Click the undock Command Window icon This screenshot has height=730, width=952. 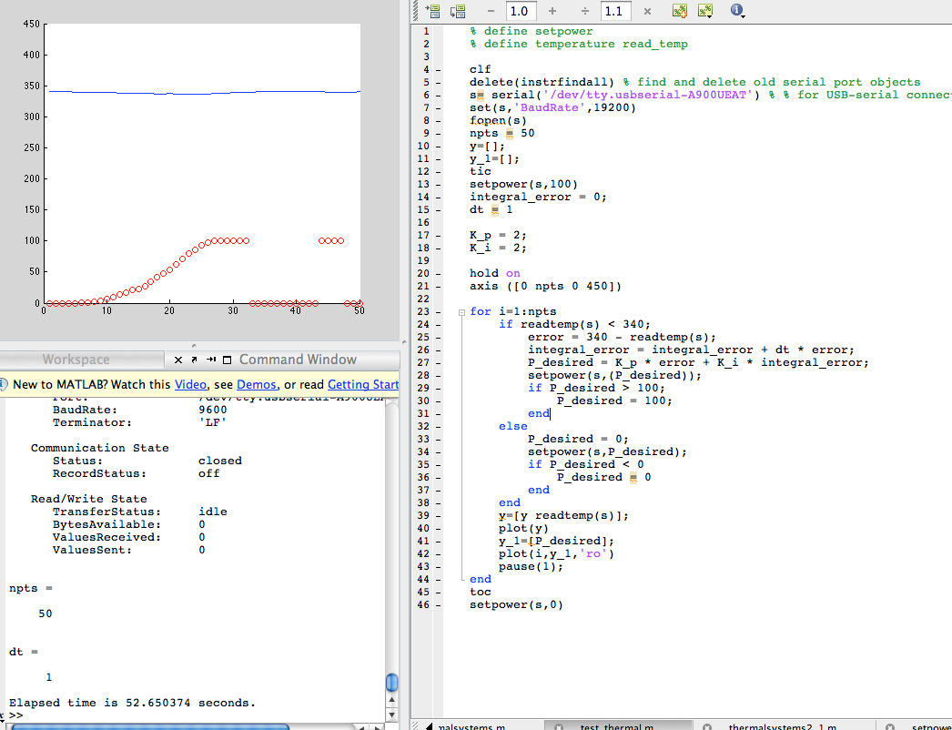(193, 360)
